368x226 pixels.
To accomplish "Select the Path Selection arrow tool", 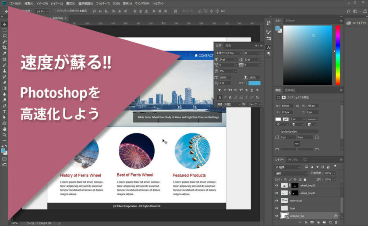I will point(4,117).
